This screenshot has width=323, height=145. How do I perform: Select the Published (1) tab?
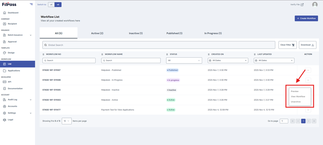(174, 33)
